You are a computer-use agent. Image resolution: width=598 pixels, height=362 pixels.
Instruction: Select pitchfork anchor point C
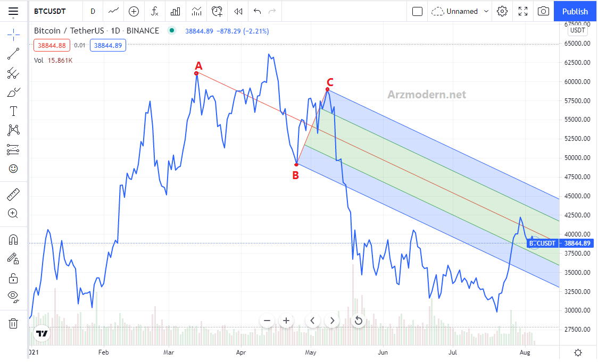click(327, 89)
